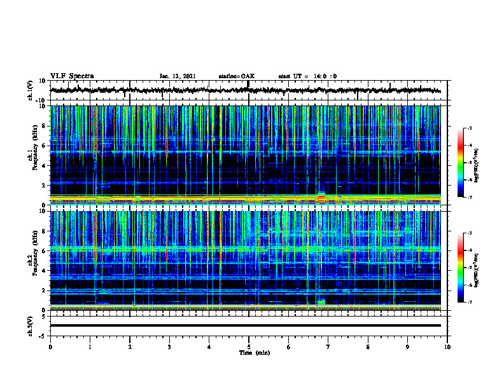Click the "-5" tick on ch.3(V) axis
504x389 pixels.
point(43,336)
